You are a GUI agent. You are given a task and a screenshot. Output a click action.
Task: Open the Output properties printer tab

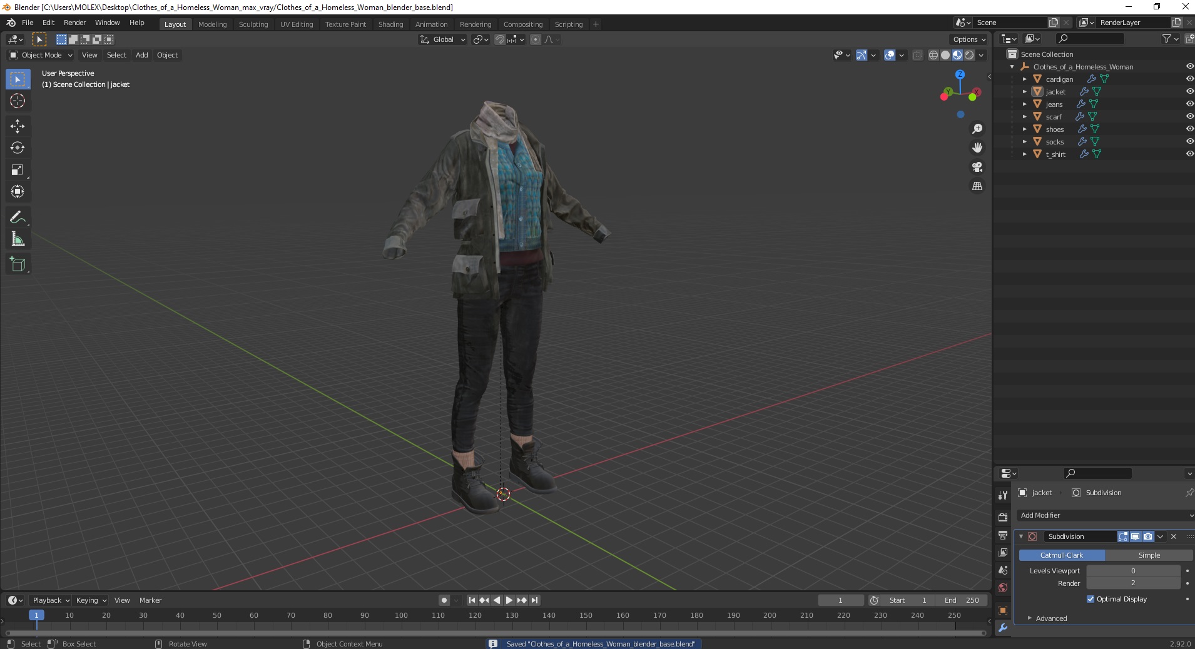(x=1003, y=535)
